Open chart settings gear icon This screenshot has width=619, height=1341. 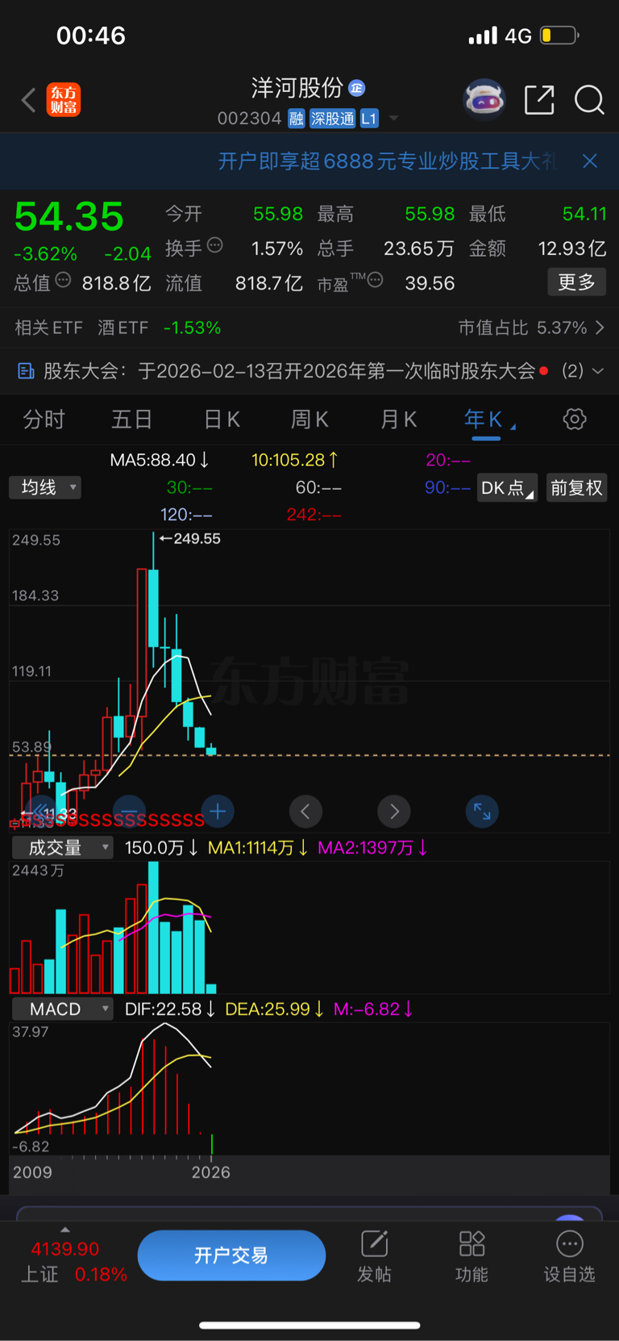pos(575,420)
